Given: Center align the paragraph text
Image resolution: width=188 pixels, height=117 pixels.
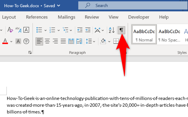Looking at the screenshot, I should (x=47, y=41).
